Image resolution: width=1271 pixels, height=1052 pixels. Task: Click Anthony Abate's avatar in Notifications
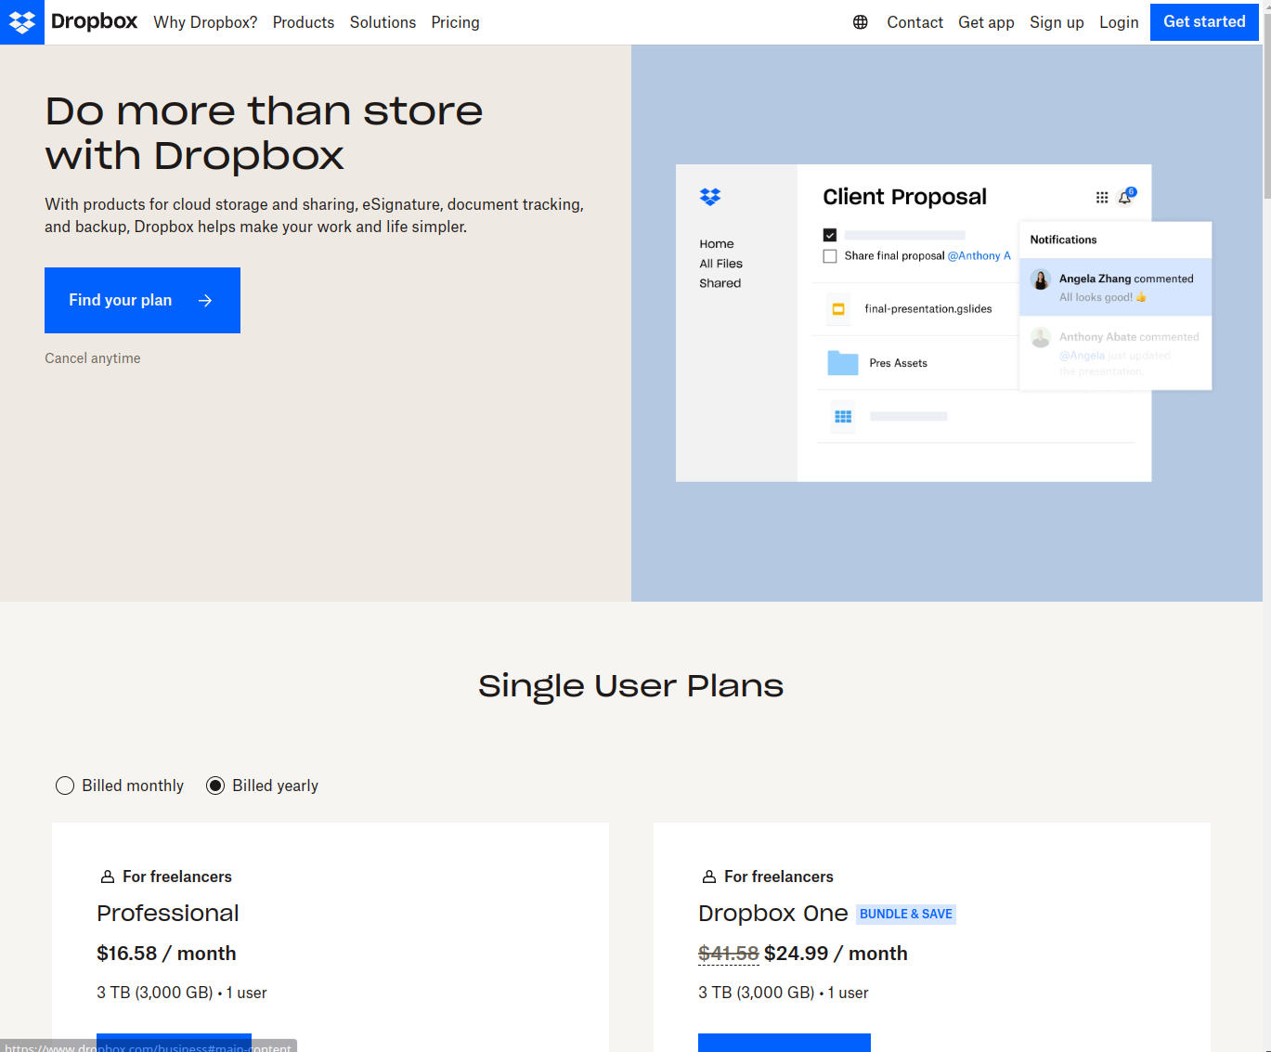click(1041, 338)
